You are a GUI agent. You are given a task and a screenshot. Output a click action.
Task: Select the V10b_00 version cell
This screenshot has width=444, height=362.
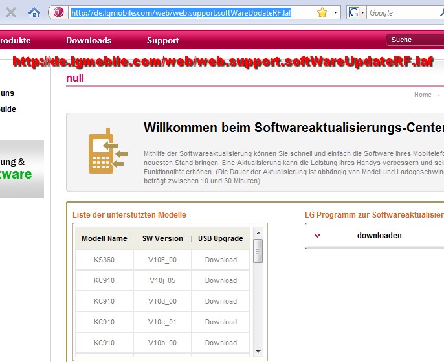click(x=162, y=343)
